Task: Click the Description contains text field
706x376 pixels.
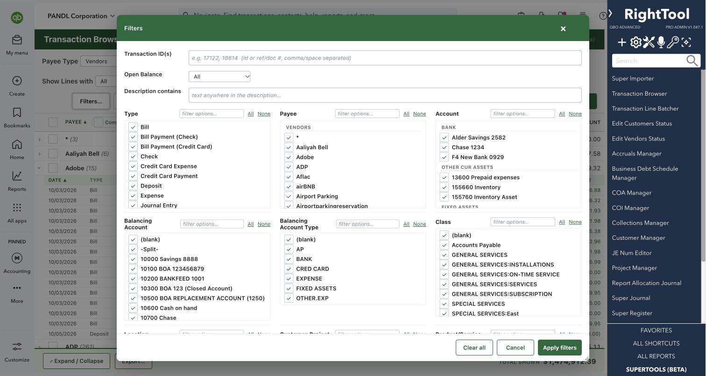Action: (x=385, y=95)
